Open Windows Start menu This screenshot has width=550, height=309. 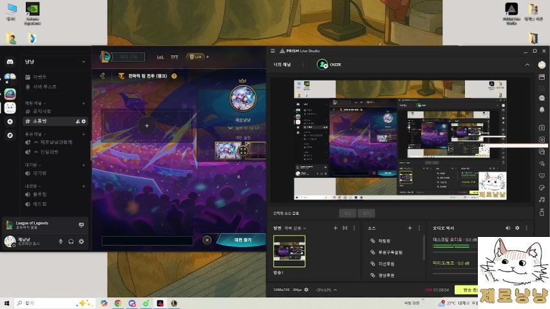tap(6, 303)
